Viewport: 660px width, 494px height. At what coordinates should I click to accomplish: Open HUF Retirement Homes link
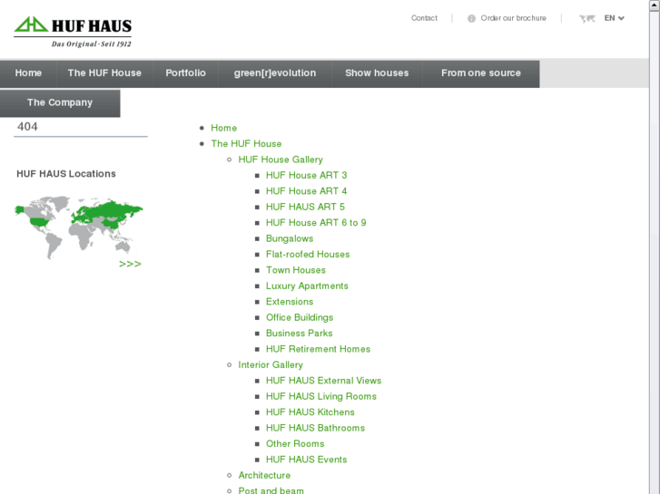[x=319, y=349]
